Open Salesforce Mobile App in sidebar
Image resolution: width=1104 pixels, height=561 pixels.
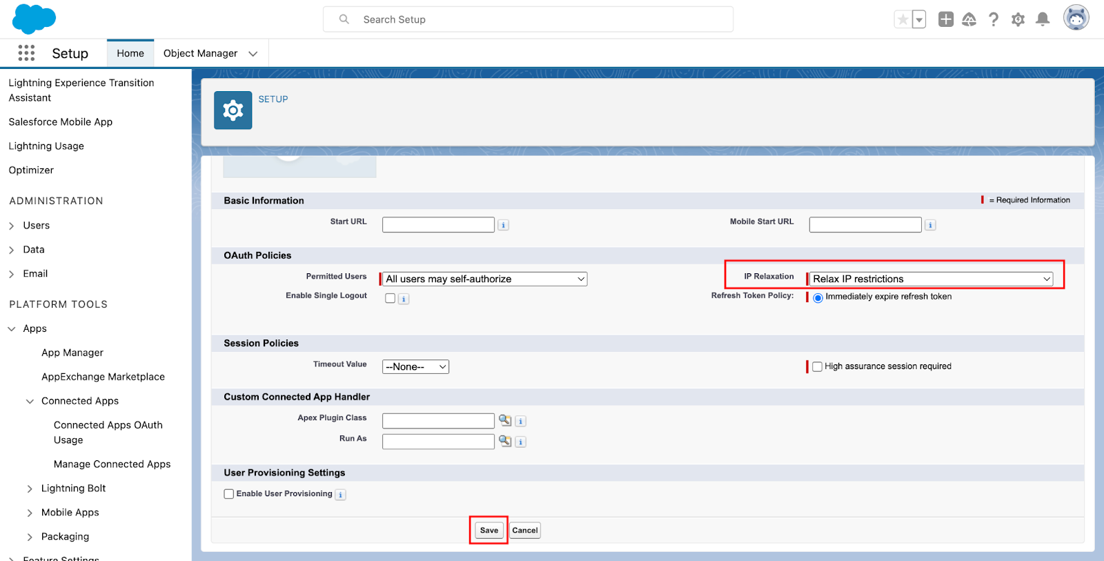[61, 122]
